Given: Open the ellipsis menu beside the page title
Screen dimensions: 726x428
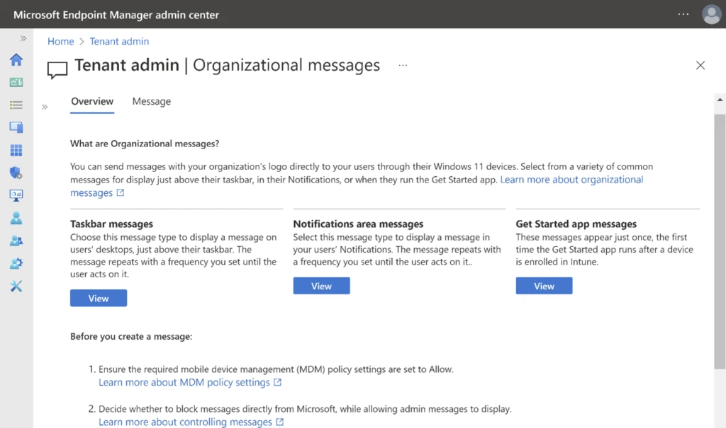Looking at the screenshot, I should 403,65.
